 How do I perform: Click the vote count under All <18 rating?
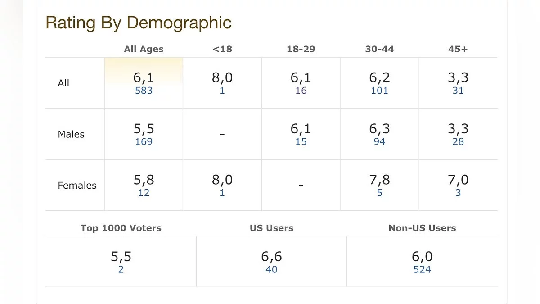coord(222,91)
